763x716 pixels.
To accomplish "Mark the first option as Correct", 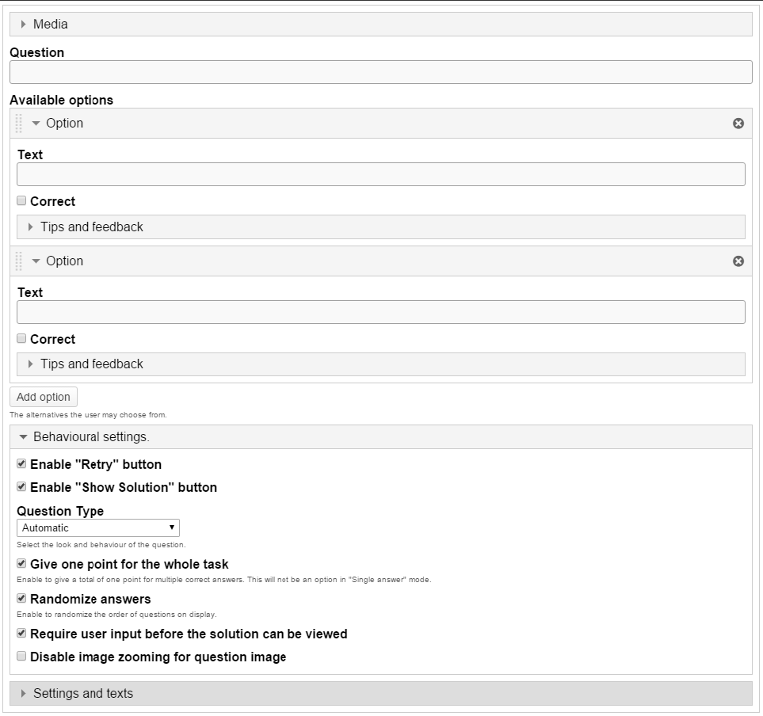I will pos(22,201).
